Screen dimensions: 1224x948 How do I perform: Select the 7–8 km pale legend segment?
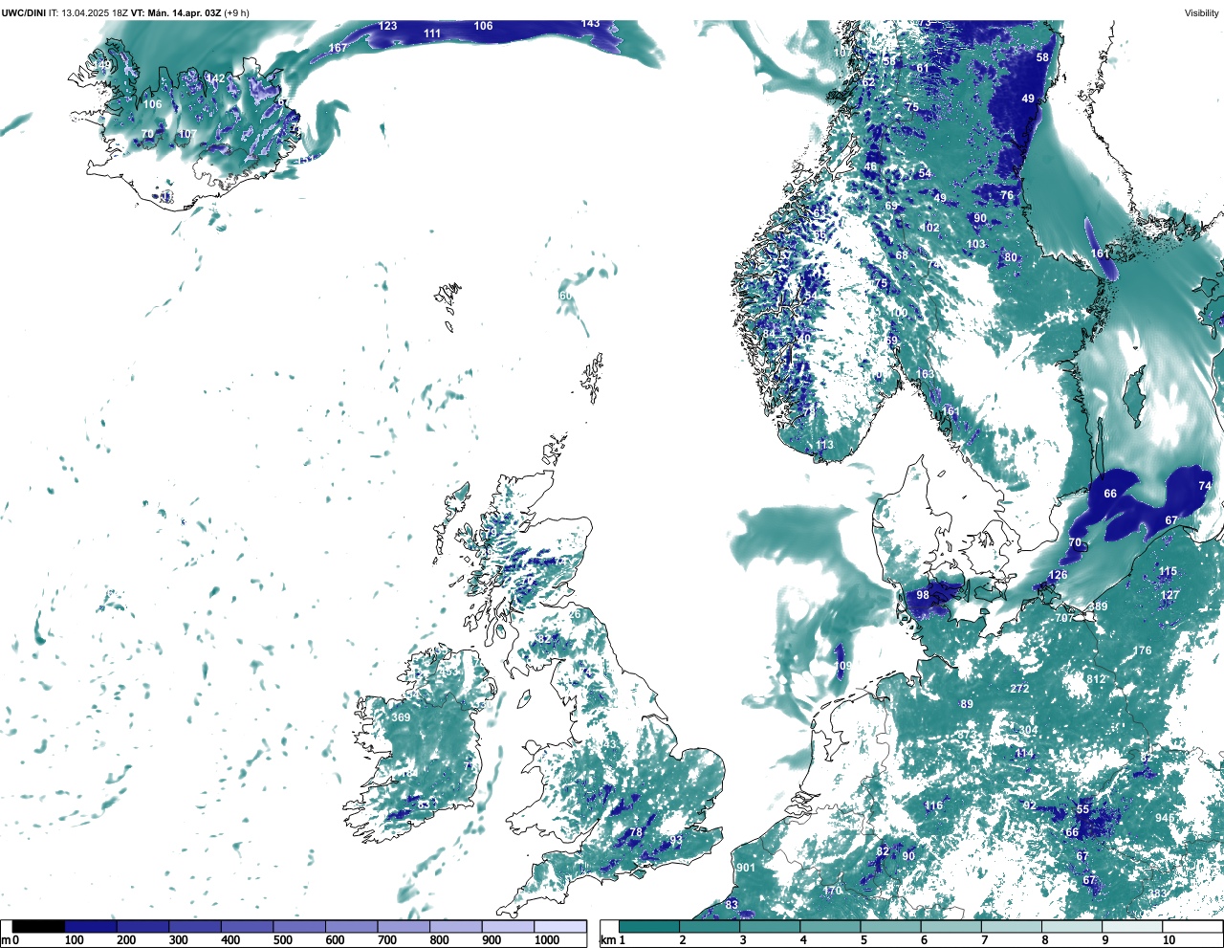click(1013, 926)
